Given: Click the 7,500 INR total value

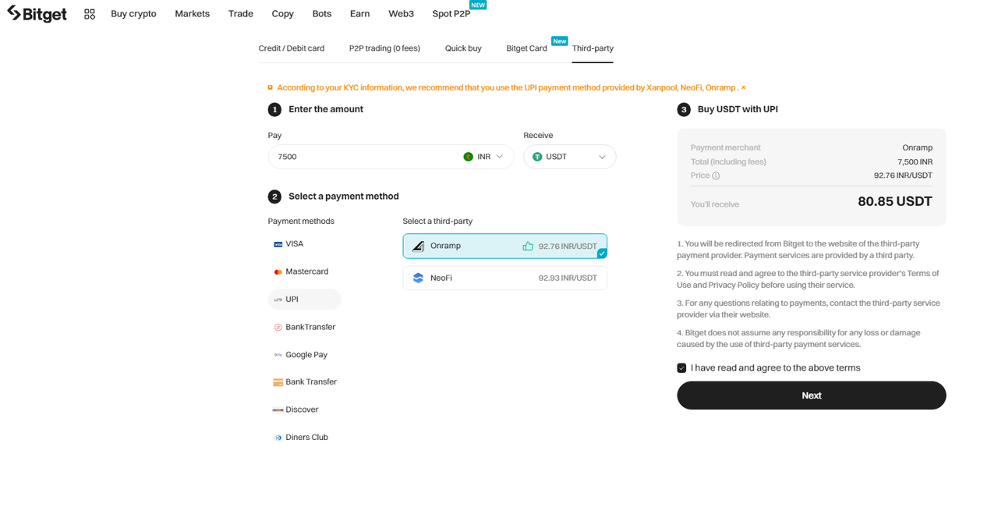Looking at the screenshot, I should pyautogui.click(x=915, y=161).
